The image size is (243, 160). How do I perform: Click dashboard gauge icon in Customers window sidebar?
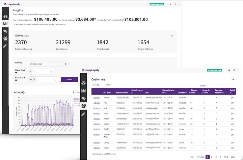[84, 83]
